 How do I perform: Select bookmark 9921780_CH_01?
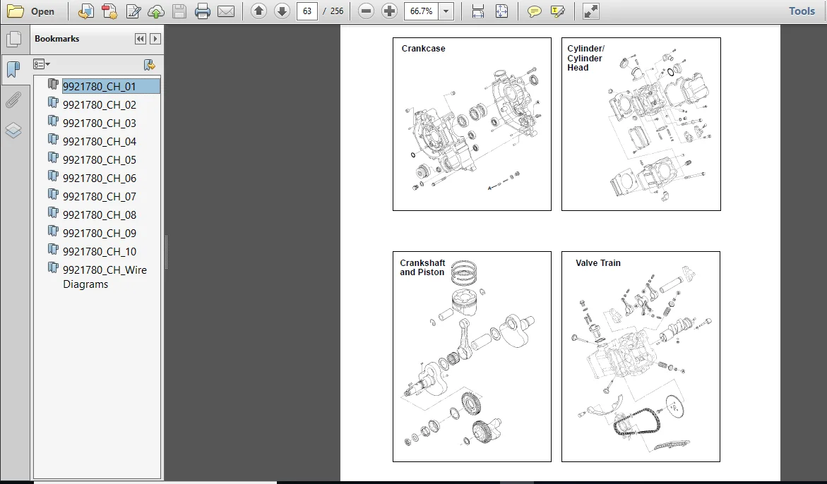[x=99, y=86]
